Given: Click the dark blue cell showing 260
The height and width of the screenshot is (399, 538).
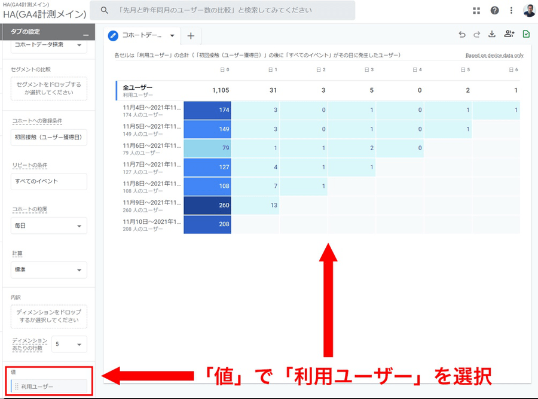Looking at the screenshot, I should (x=207, y=206).
